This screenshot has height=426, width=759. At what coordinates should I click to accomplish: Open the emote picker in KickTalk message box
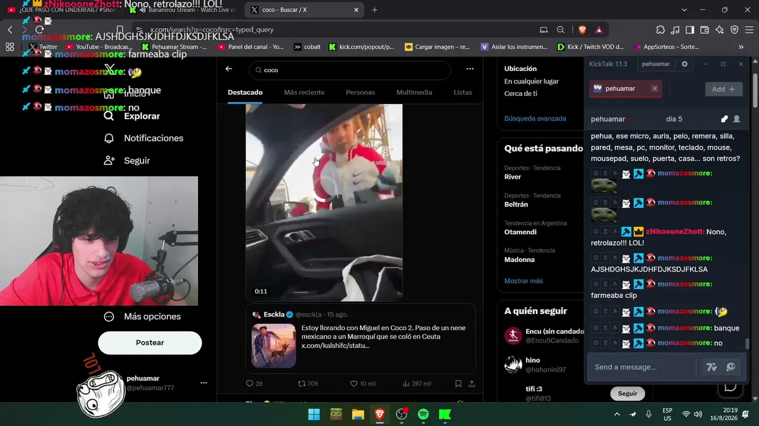tap(731, 367)
